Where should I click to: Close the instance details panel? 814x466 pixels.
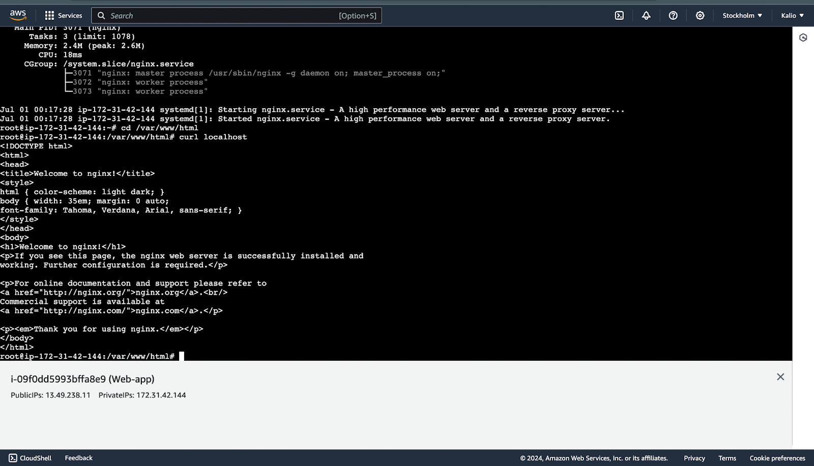point(780,377)
